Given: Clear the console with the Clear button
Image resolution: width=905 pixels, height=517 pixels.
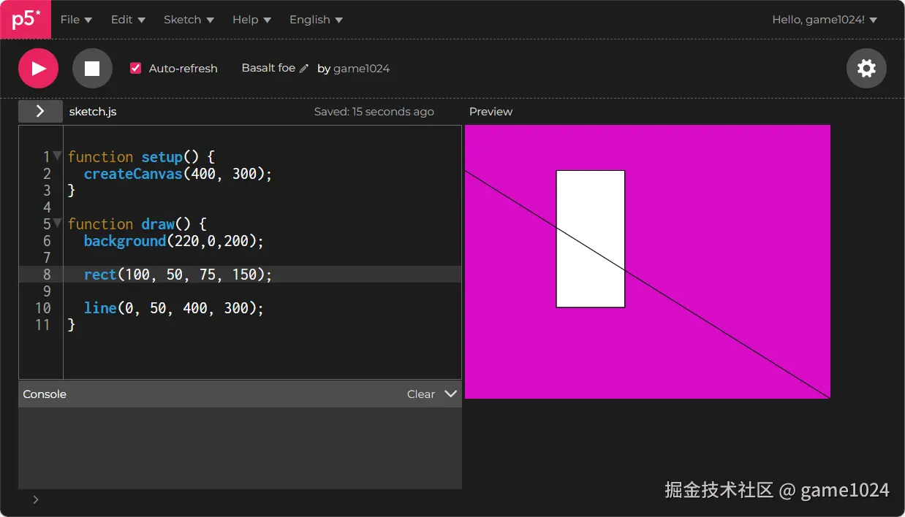Looking at the screenshot, I should point(421,394).
